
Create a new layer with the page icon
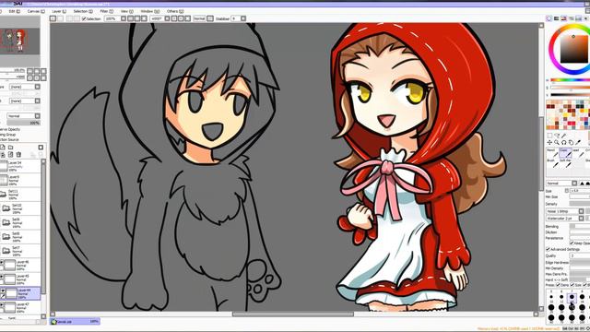[x=3, y=148]
